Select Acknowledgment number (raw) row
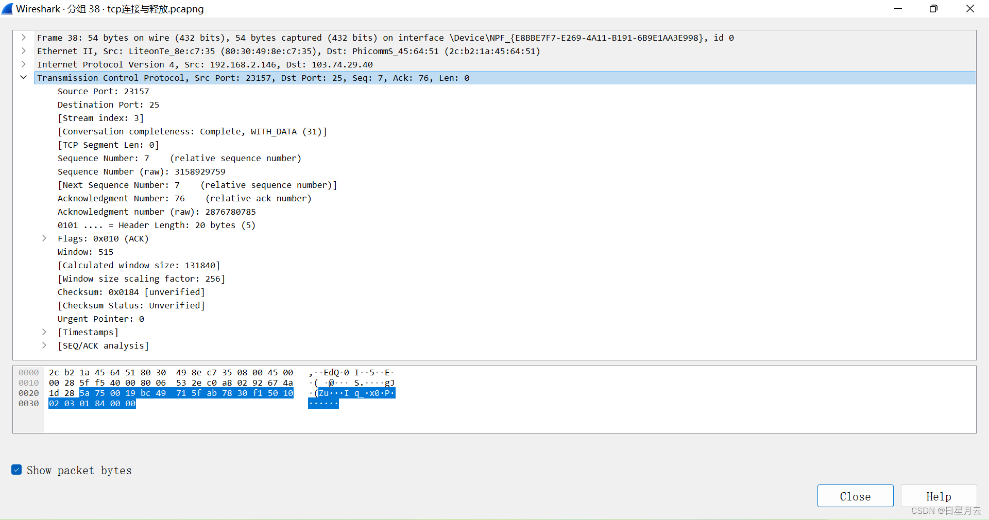Image resolution: width=989 pixels, height=520 pixels. [x=157, y=212]
